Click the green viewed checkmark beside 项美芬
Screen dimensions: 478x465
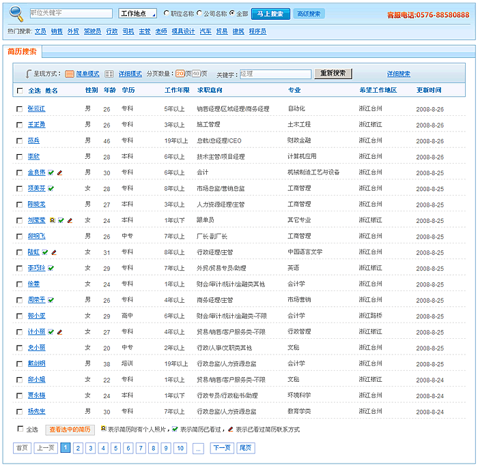[51, 188]
